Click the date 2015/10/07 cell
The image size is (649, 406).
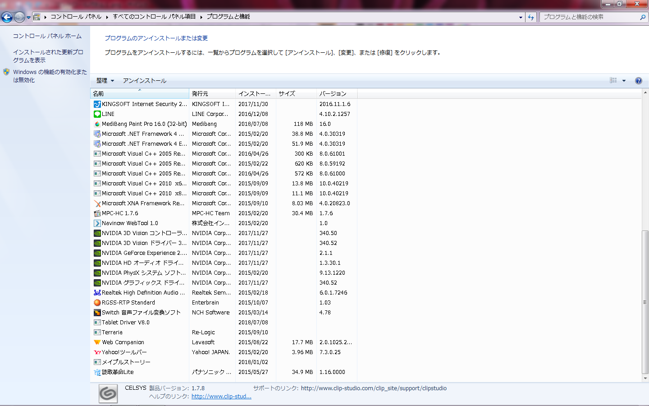pyautogui.click(x=253, y=303)
